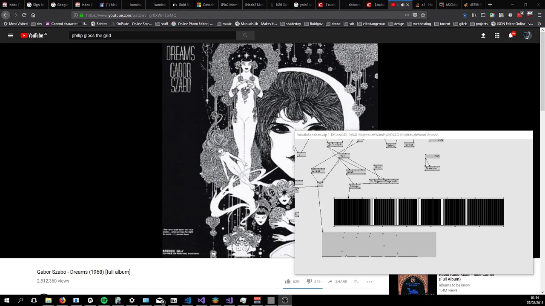Open the YouTube notifications bell
The image size is (545, 306).
pyautogui.click(x=511, y=36)
